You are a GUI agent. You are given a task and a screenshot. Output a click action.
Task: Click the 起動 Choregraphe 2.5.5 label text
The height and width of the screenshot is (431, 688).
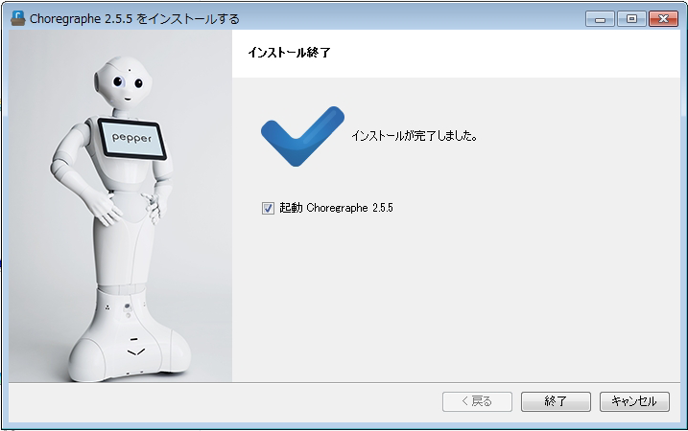(x=337, y=208)
